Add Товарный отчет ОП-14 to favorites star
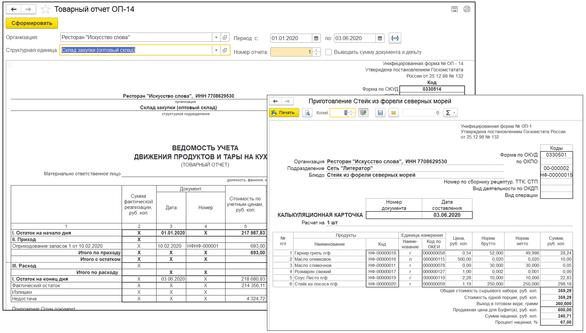 [46, 9]
